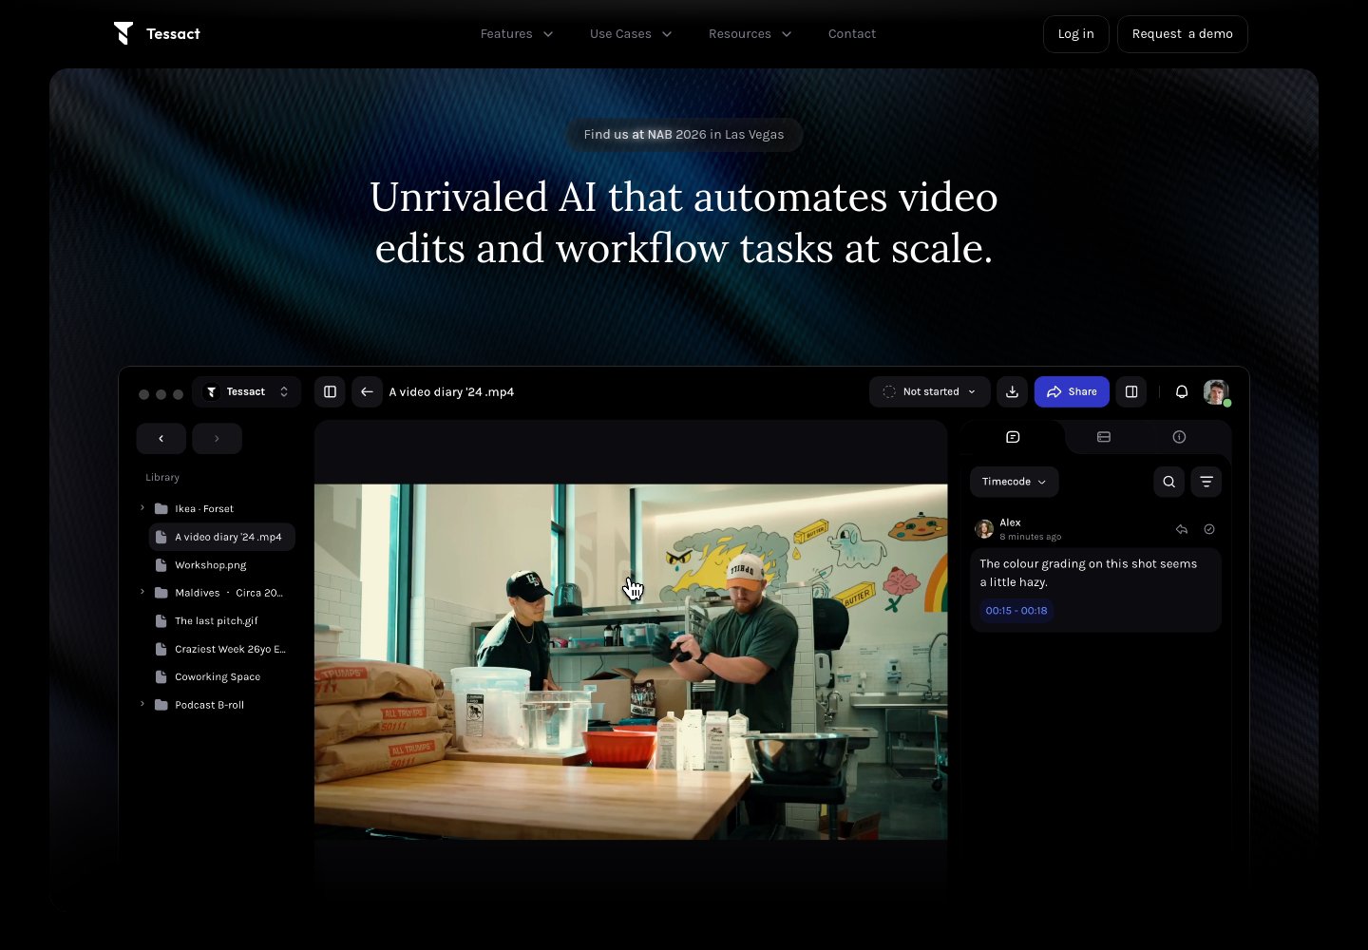
Task: Search comments with the magnifier icon
Action: [1169, 482]
